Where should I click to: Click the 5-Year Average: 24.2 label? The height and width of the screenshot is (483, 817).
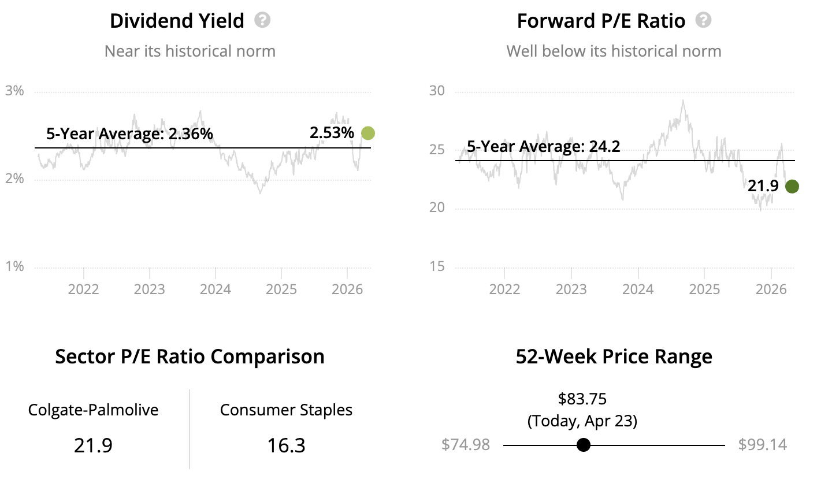coord(543,147)
